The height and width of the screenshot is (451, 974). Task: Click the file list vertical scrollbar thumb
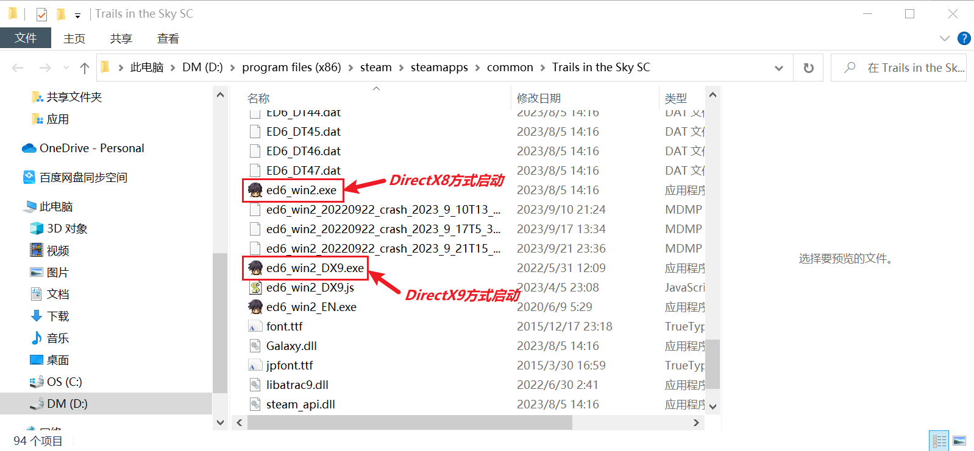(x=713, y=363)
